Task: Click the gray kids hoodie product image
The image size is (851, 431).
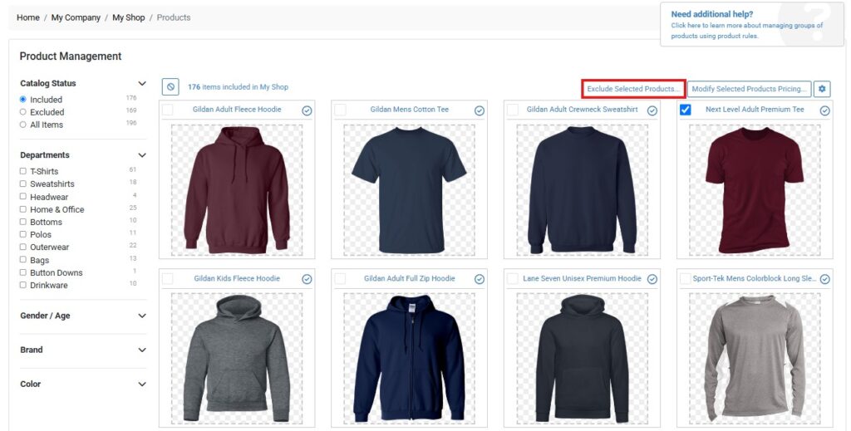Action: [237, 359]
